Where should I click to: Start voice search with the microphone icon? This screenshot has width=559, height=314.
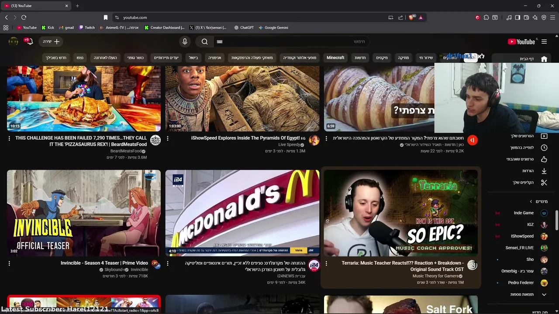pyautogui.click(x=185, y=41)
